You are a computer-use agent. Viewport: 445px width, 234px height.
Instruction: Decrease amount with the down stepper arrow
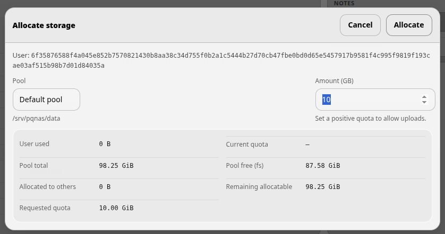(x=424, y=102)
